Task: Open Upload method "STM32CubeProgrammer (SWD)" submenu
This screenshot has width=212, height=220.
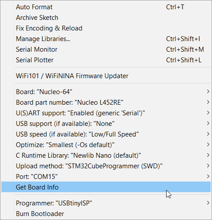Action: click(x=106, y=166)
